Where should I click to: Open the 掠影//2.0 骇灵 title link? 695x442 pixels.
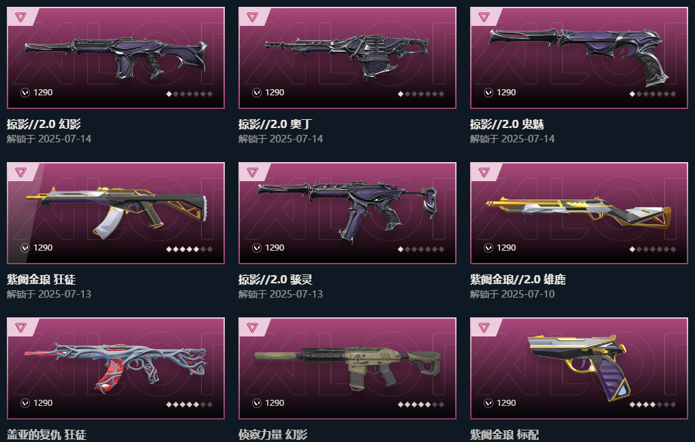point(275,279)
